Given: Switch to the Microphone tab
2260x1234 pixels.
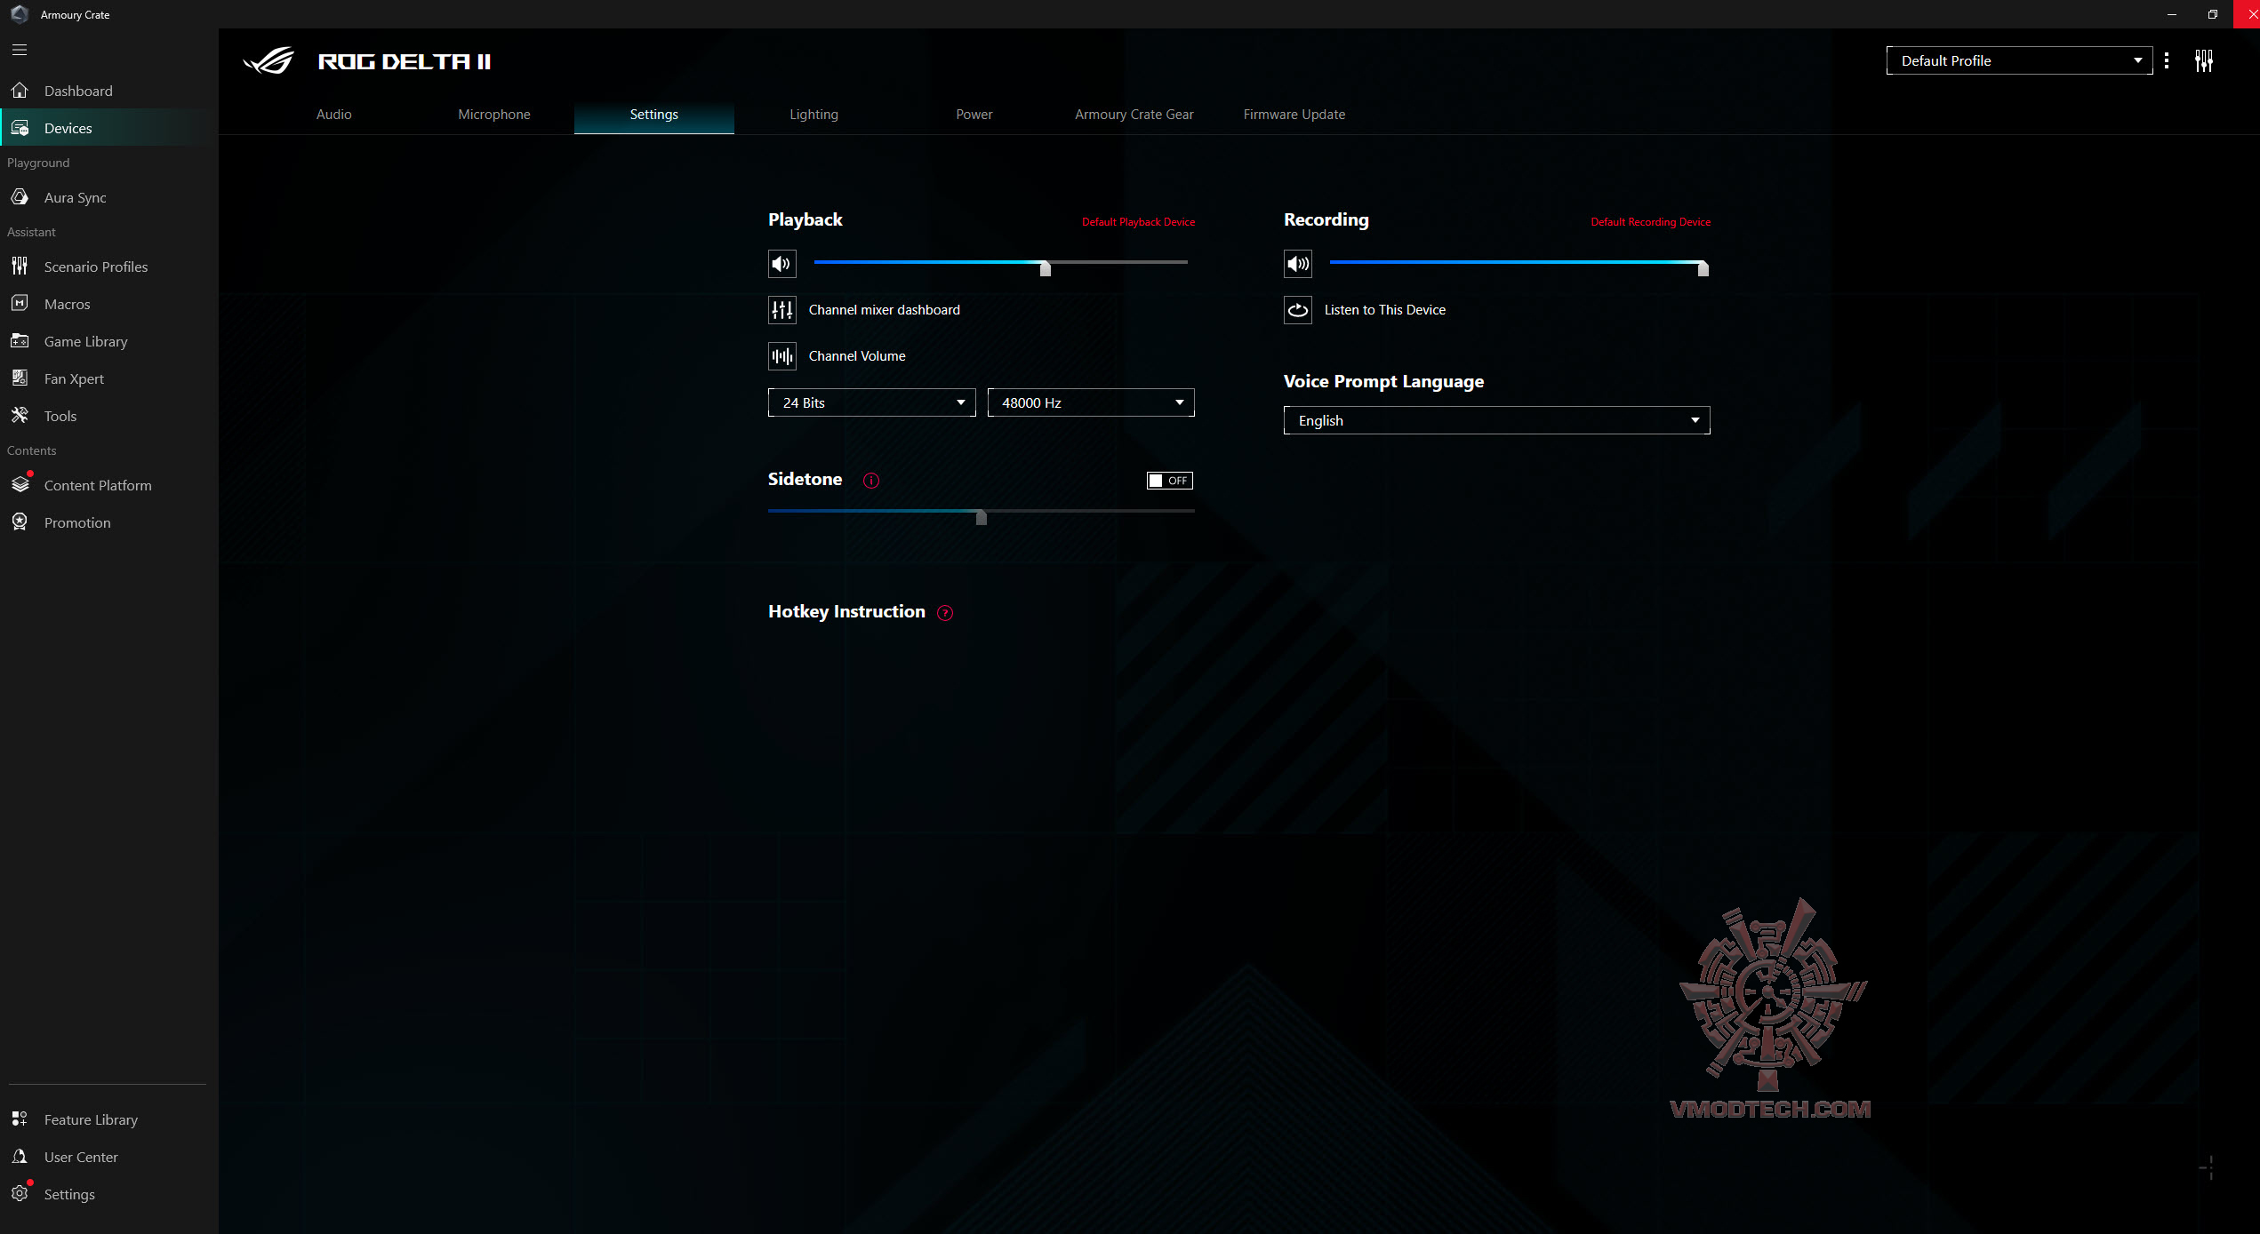Looking at the screenshot, I should (493, 115).
